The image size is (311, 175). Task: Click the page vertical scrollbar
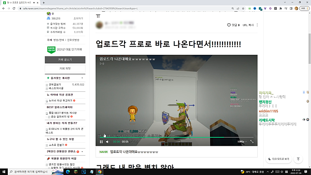coord(309,48)
